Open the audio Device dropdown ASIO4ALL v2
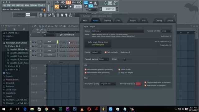The height and width of the screenshot is (112, 199). point(118,31)
